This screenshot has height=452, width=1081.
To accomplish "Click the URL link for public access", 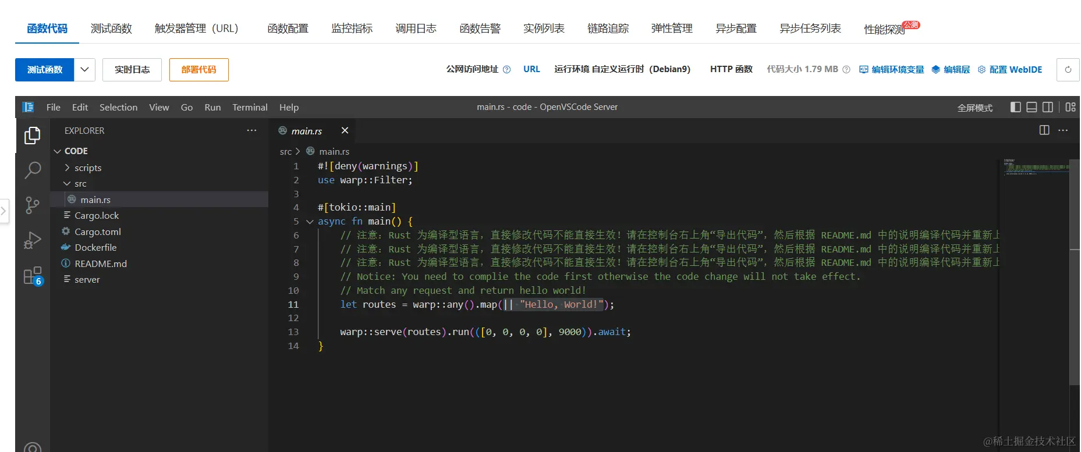I will click(531, 69).
